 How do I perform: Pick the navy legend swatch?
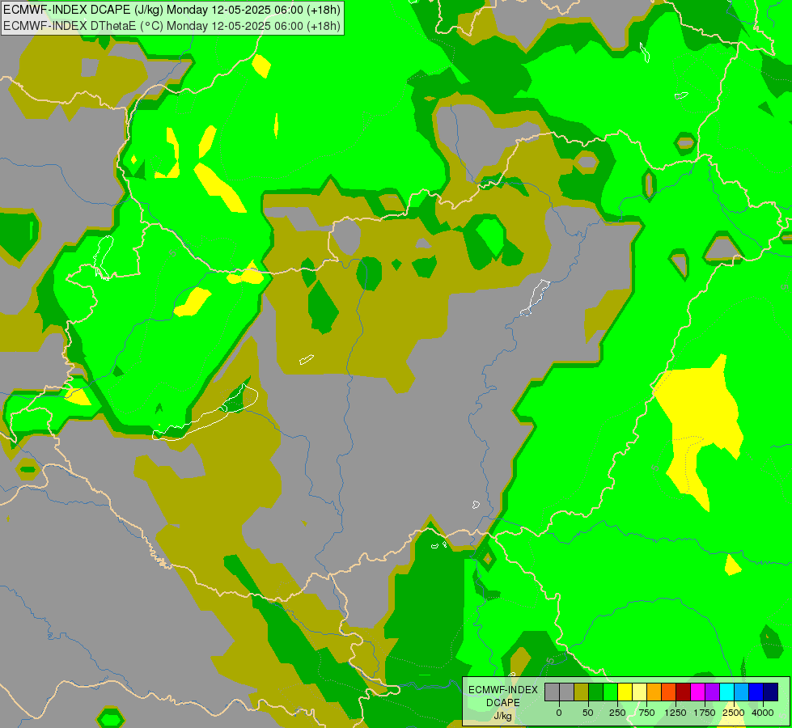[770, 692]
